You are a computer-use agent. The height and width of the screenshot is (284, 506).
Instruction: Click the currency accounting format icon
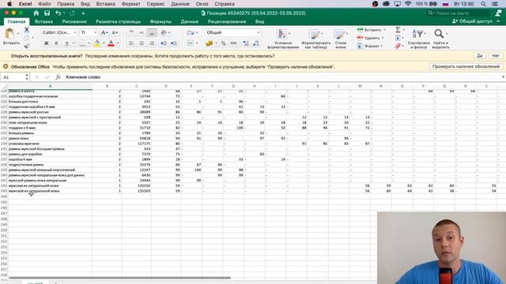point(209,43)
